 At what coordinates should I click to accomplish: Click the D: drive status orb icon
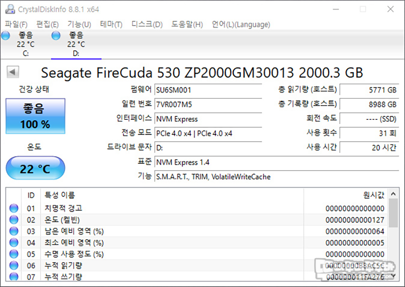click(x=56, y=36)
